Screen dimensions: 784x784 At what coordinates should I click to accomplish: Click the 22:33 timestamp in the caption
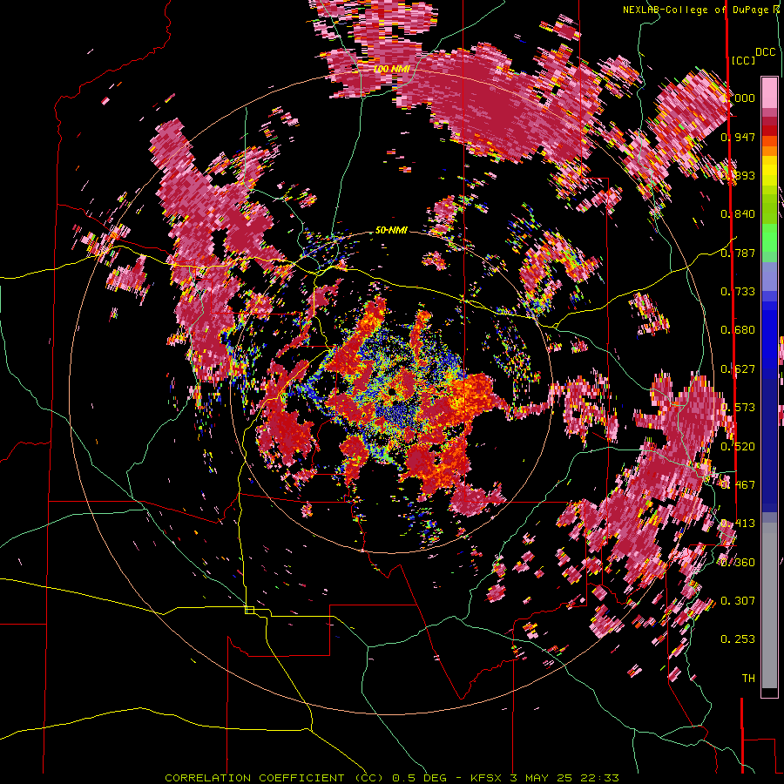pos(599,778)
